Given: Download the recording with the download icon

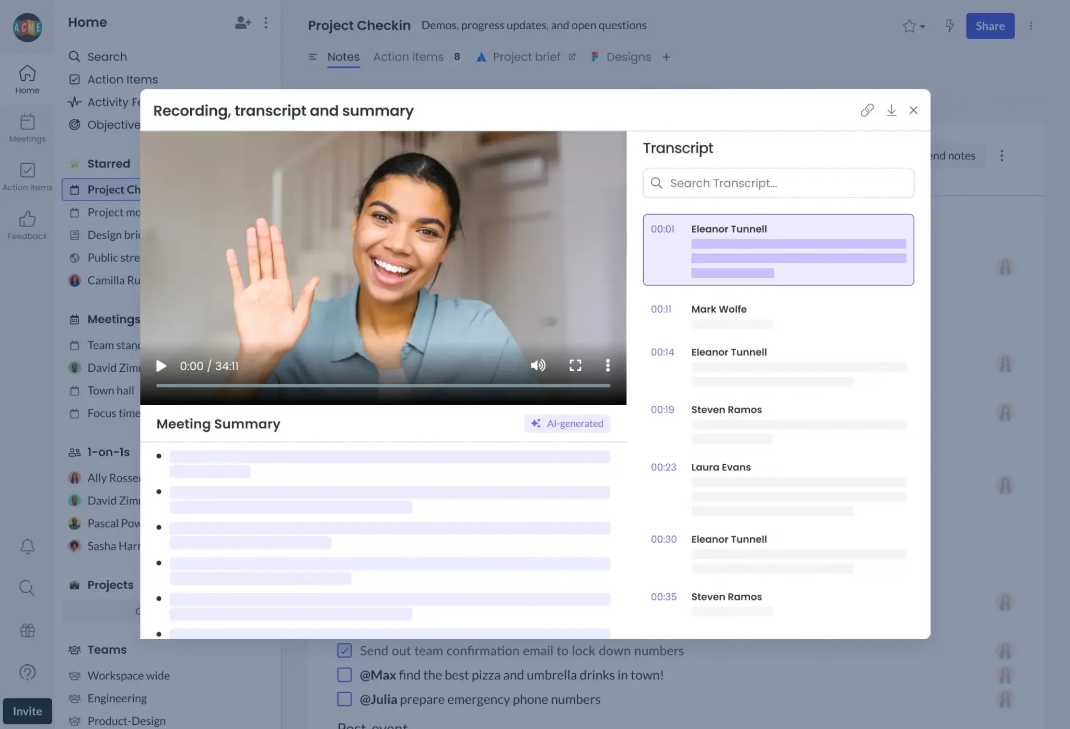Looking at the screenshot, I should [891, 110].
